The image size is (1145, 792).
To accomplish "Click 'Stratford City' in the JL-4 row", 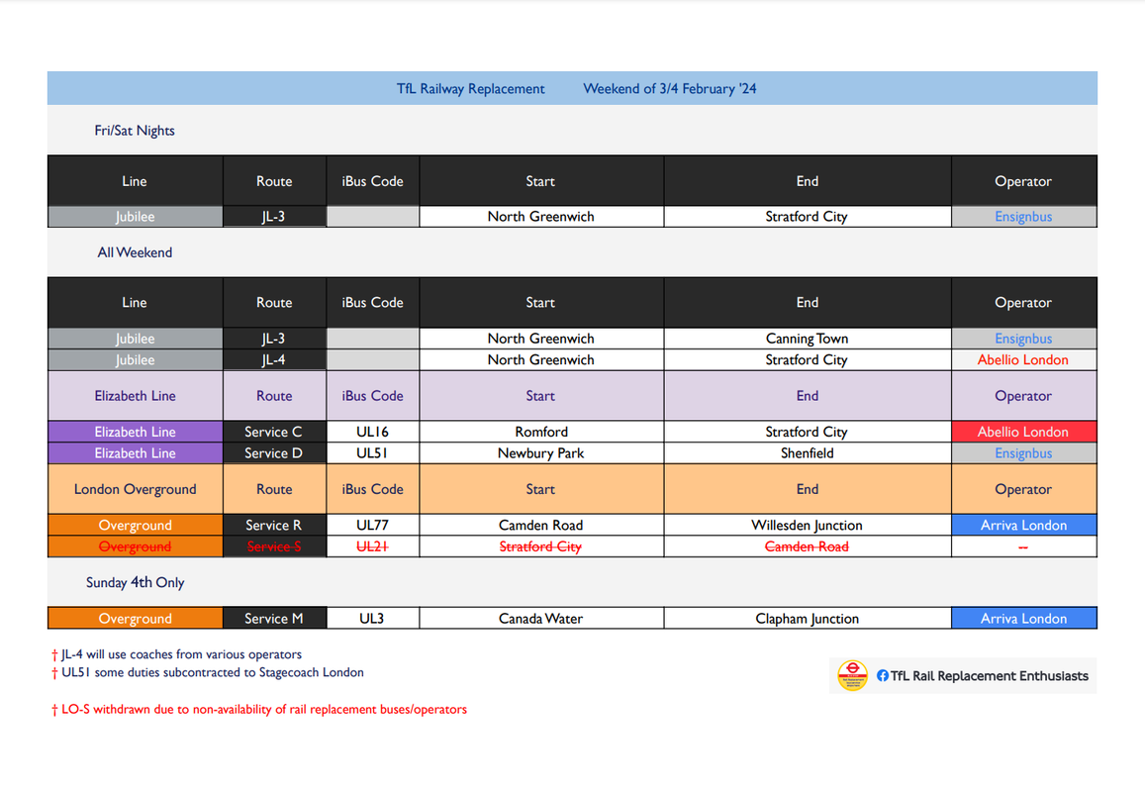I will [807, 359].
